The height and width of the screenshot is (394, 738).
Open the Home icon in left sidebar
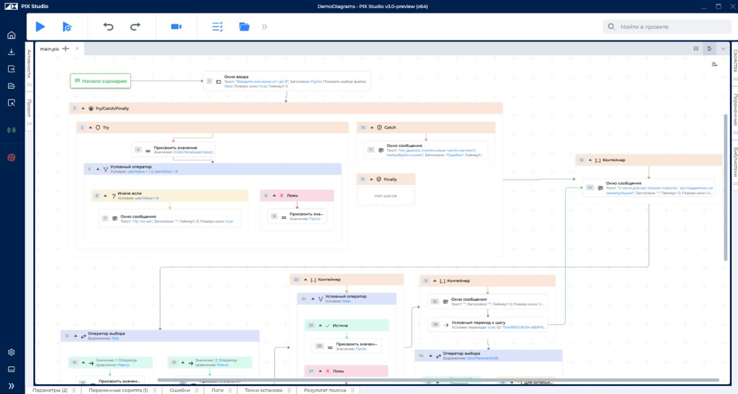[x=11, y=35]
